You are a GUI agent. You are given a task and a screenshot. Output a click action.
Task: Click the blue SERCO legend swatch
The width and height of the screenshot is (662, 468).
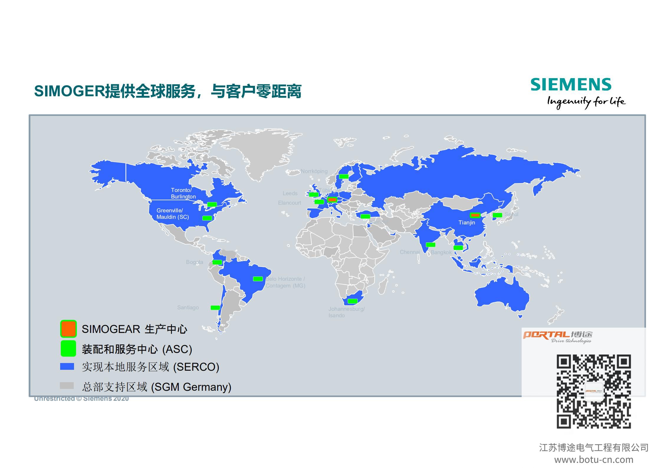pyautogui.click(x=67, y=366)
